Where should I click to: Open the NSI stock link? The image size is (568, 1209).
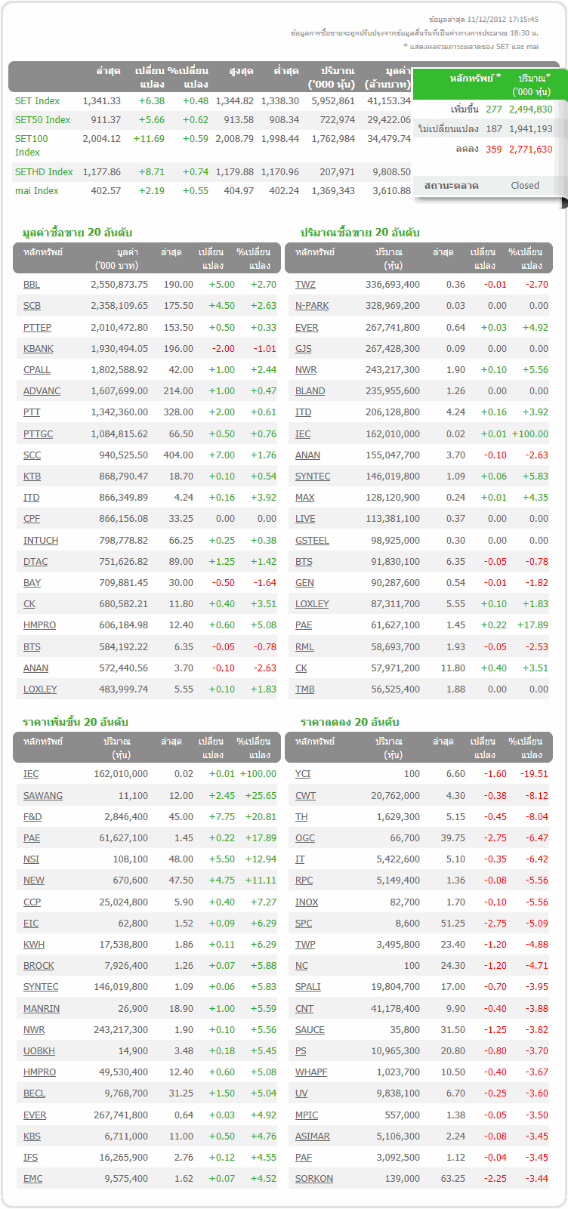point(31,859)
